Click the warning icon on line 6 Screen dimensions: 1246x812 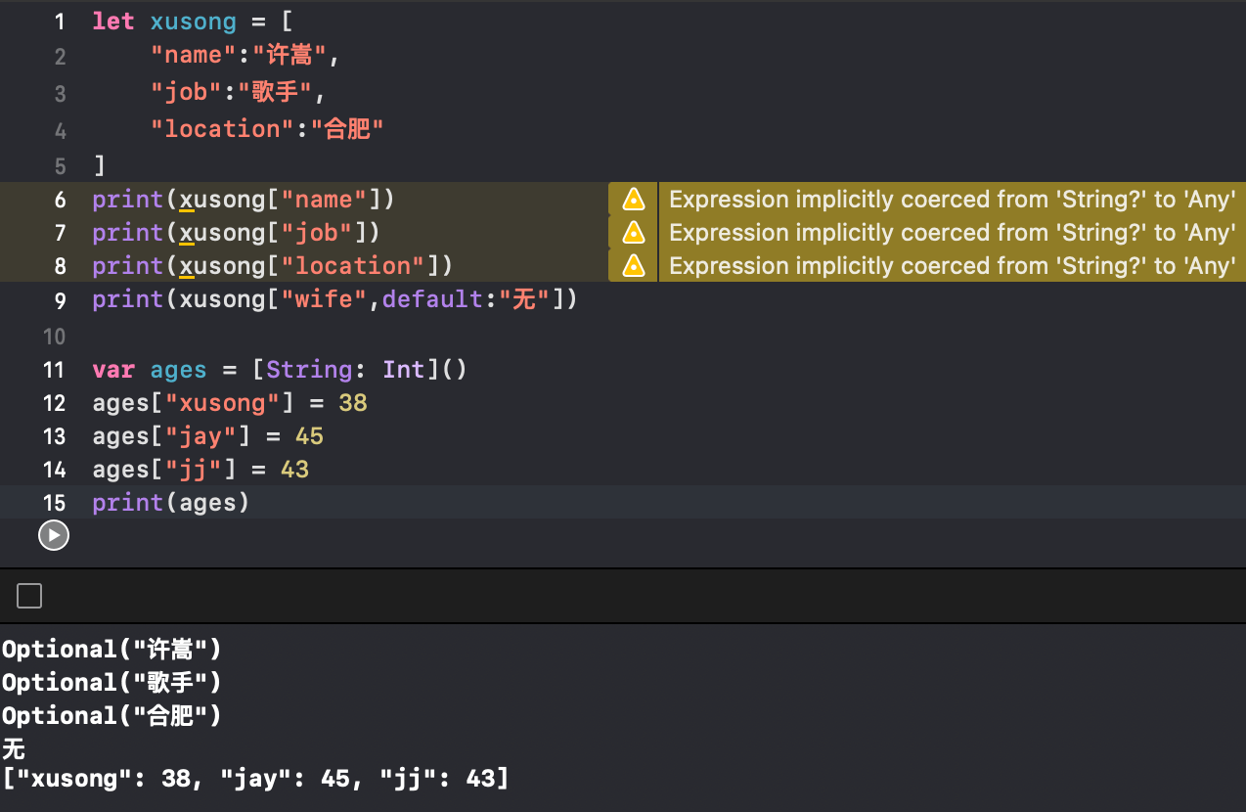click(x=633, y=200)
